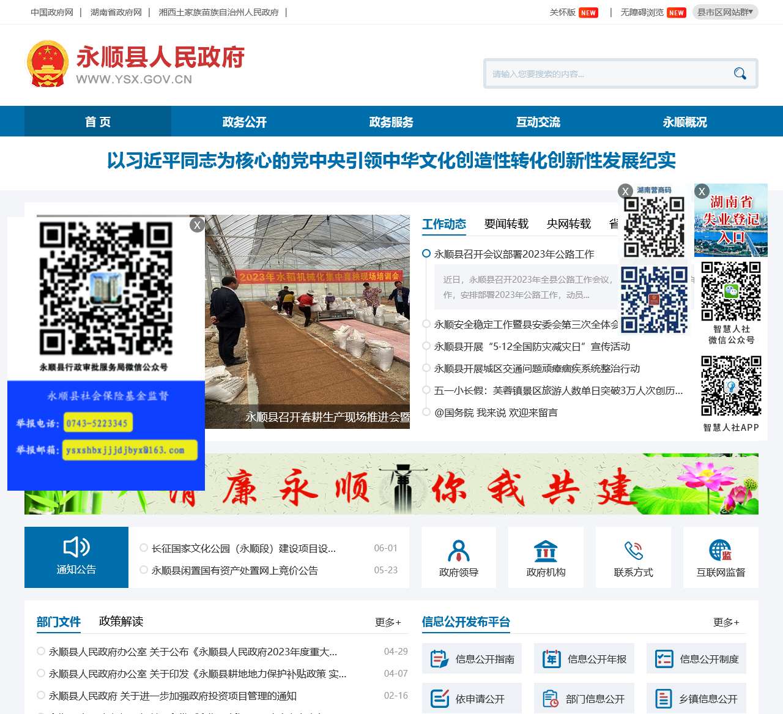Open 湘西土家族苗族自治州人民政府 link

[x=219, y=12]
